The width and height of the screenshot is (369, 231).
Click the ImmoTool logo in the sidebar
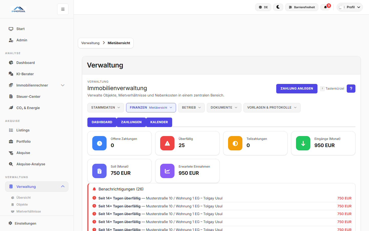click(x=18, y=9)
